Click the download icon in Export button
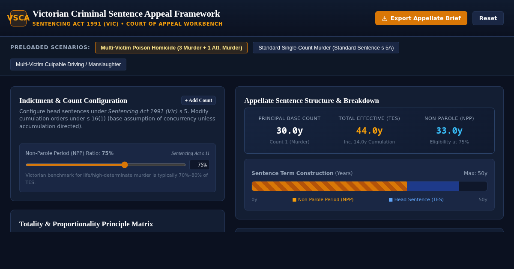This screenshot has height=269, width=514. 385,18
